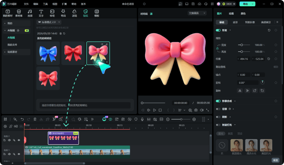Click the horizontal flip icon beside 翻转
The width and height of the screenshot is (284, 165).
tap(240, 91)
